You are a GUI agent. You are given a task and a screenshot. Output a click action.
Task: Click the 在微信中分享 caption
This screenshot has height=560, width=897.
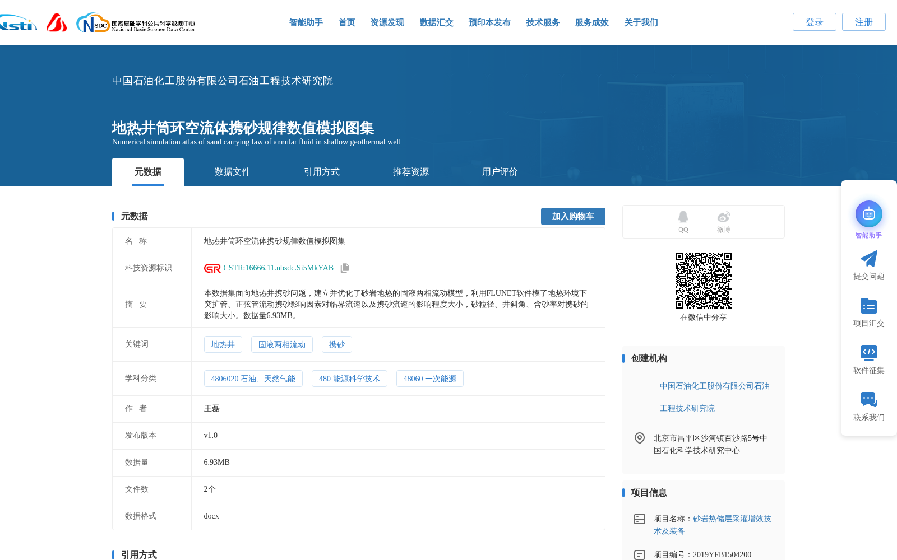point(703,317)
